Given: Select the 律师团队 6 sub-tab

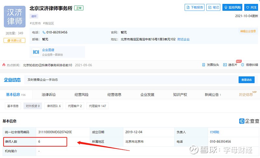Looking at the screenshot, I should point(54,106).
